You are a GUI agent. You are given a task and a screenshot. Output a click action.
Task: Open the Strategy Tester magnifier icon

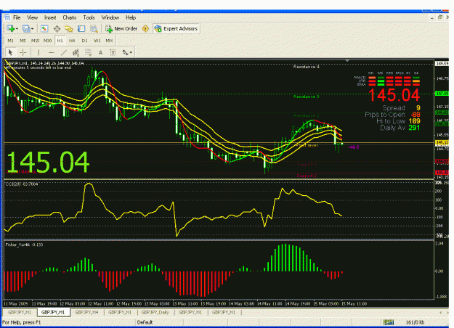pos(94,28)
